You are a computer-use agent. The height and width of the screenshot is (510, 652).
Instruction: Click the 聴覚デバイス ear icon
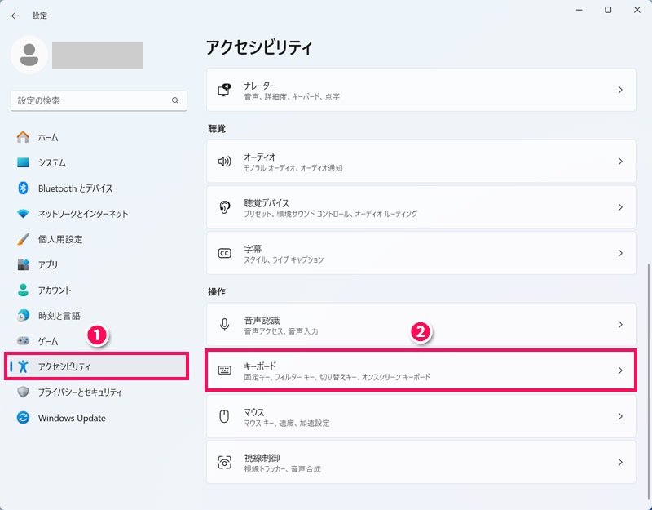pyautogui.click(x=225, y=207)
